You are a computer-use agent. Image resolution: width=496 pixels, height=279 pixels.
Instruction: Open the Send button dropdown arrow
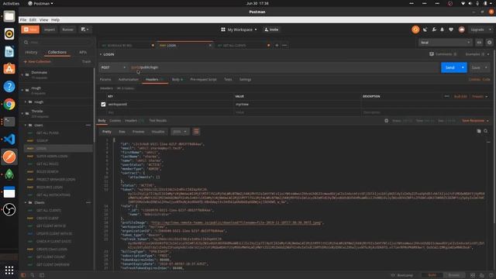pos(463,67)
